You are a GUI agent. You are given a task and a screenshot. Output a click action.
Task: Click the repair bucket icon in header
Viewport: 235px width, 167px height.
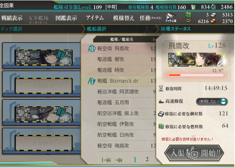tap(193, 7)
